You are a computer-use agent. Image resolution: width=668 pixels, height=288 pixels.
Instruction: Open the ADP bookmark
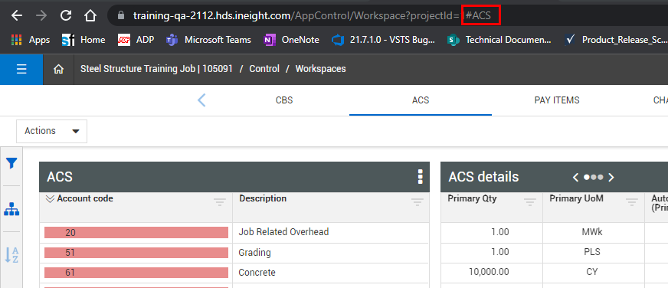[x=136, y=40]
